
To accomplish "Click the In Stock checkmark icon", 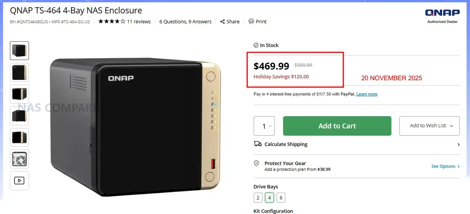I will 256,45.
